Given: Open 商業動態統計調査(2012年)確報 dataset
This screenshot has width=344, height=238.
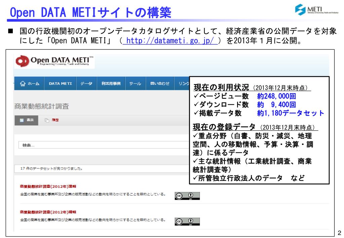Looking at the screenshot, I should pos(48,212).
